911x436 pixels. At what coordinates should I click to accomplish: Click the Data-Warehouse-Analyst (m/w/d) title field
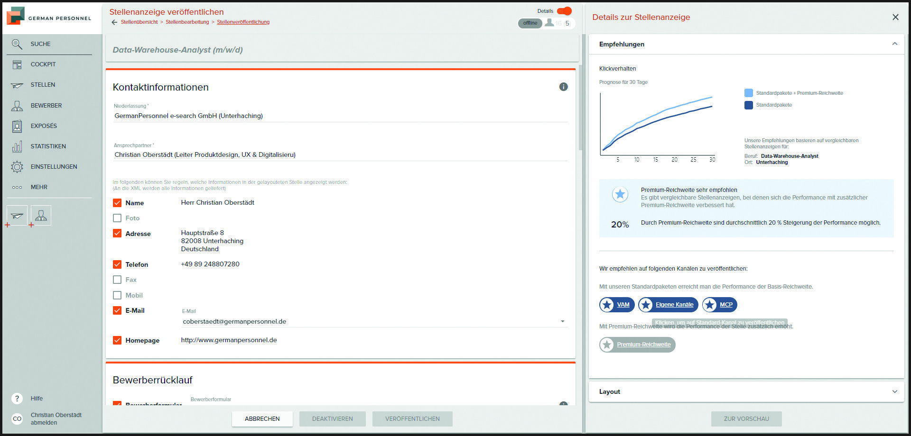tap(342, 50)
